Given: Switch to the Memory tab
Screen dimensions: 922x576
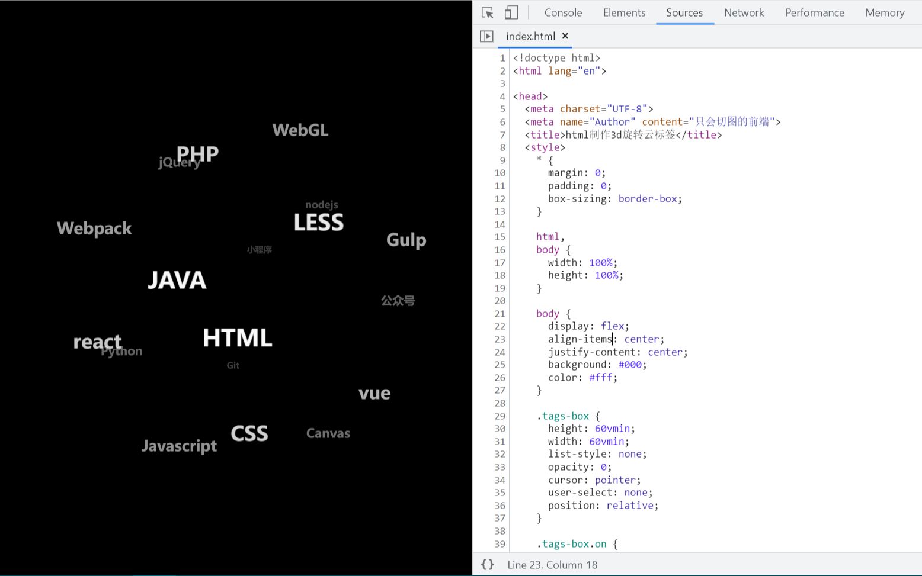Looking at the screenshot, I should (885, 12).
